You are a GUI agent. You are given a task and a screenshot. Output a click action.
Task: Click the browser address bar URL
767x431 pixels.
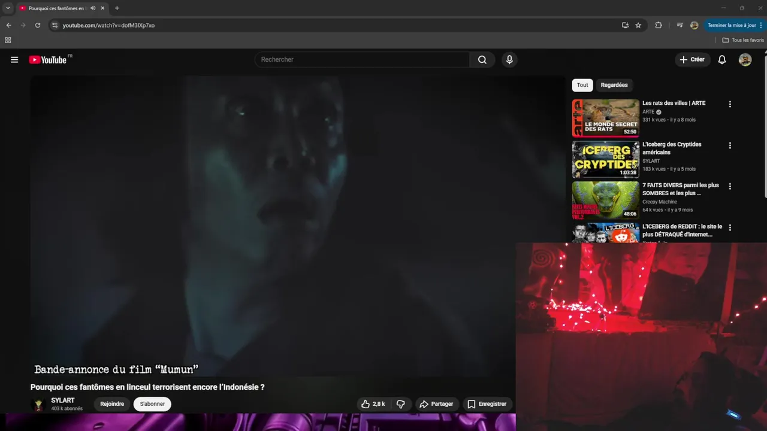pyautogui.click(x=108, y=25)
